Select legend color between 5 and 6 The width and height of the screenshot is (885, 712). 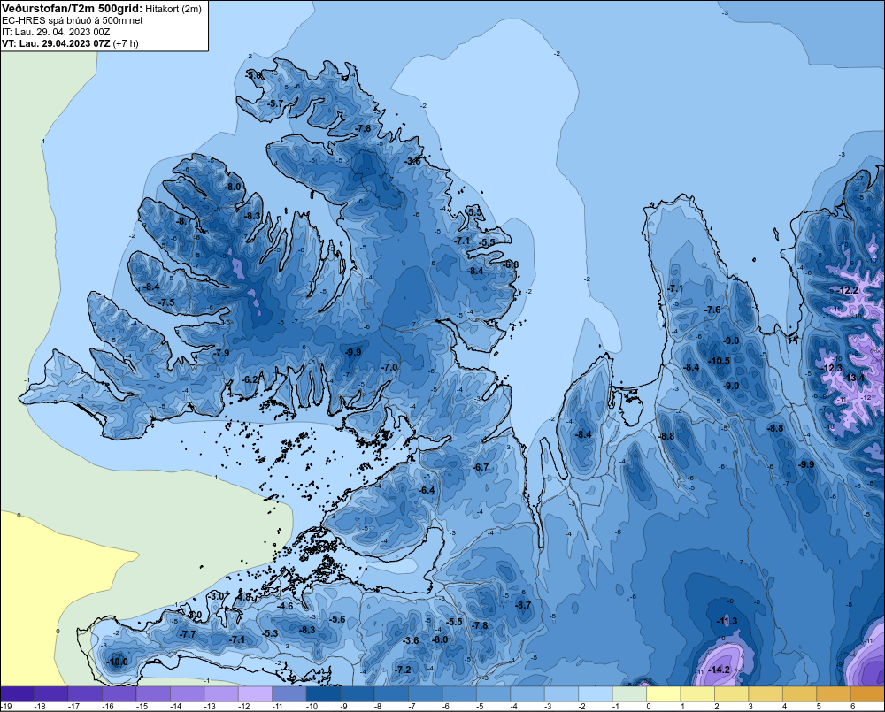coord(833,694)
